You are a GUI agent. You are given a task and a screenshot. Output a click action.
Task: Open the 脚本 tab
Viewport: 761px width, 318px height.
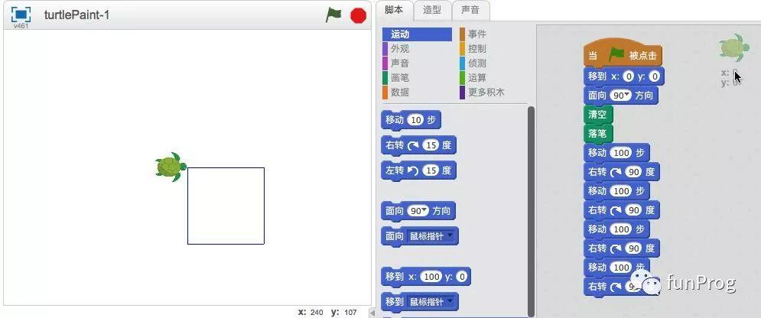point(394,10)
